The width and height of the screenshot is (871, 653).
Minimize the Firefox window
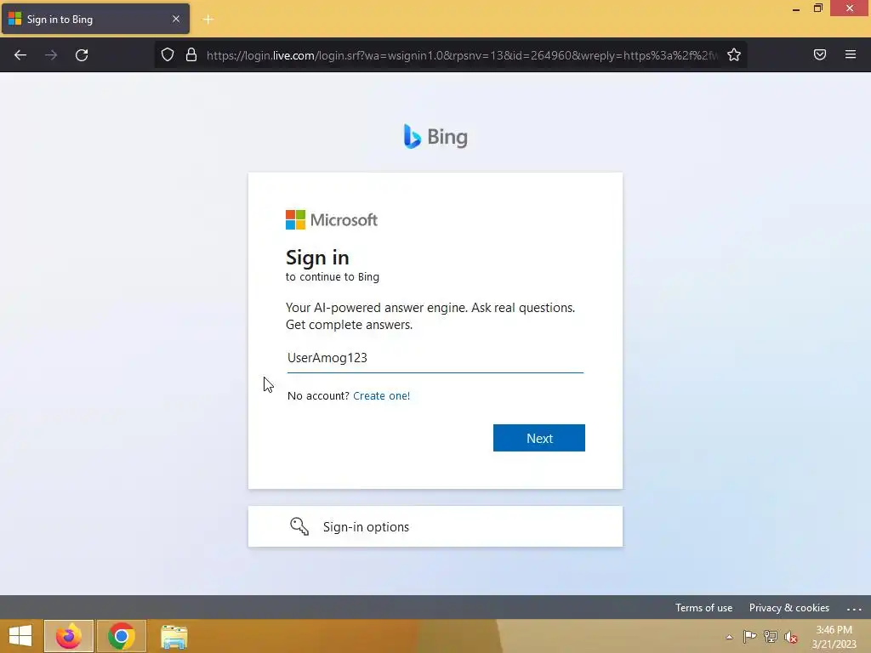point(796,9)
